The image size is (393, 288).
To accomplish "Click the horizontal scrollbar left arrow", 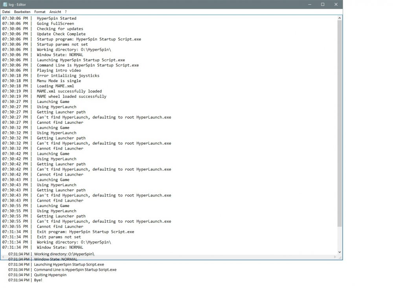I will [4, 257].
